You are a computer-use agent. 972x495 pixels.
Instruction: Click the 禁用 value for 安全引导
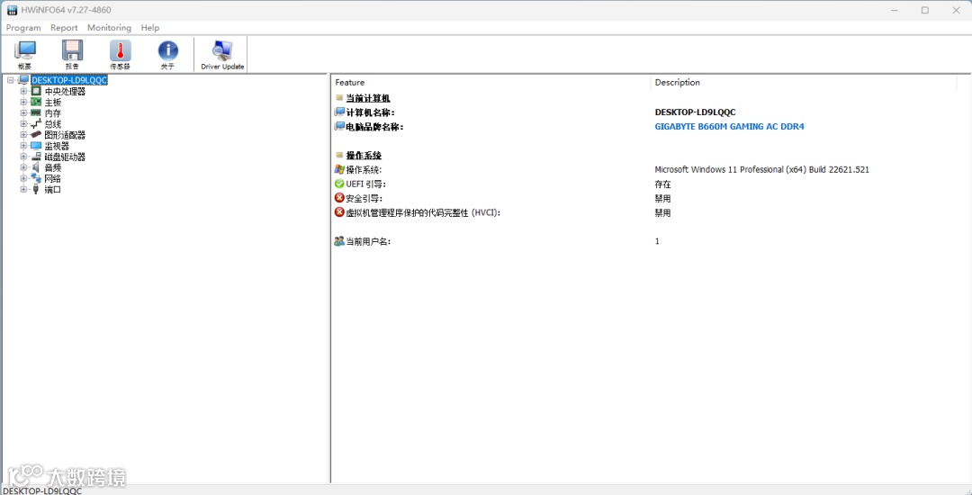[x=662, y=198]
